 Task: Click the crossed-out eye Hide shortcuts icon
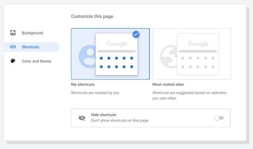[x=82, y=118]
